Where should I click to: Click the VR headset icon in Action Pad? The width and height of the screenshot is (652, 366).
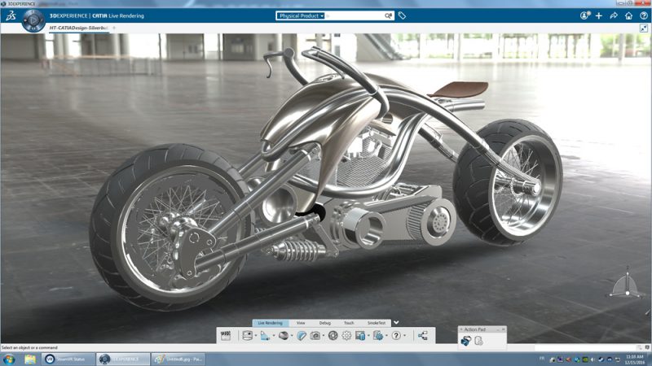(x=465, y=341)
